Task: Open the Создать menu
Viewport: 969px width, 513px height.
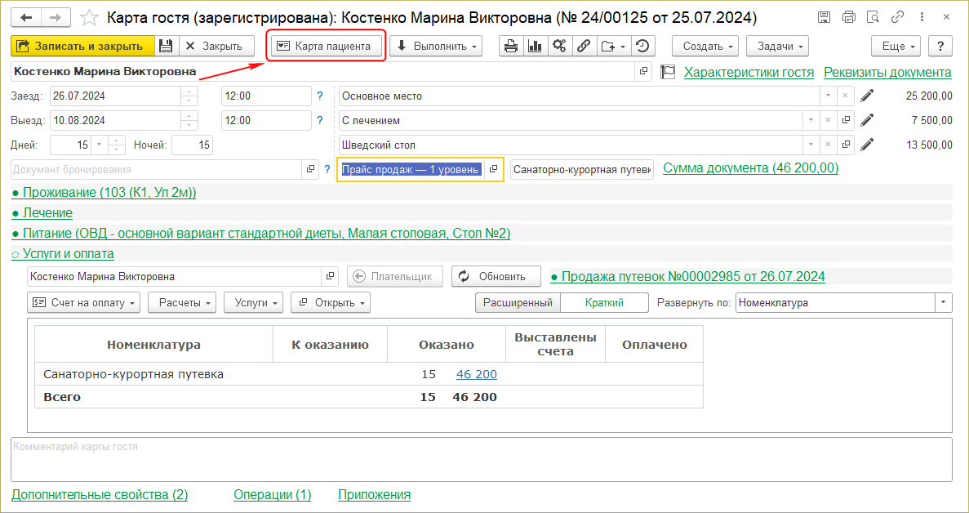Action: pyautogui.click(x=705, y=47)
